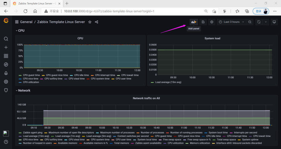Click the CPU system time color swatch
The image size is (281, 149).
(88, 79)
